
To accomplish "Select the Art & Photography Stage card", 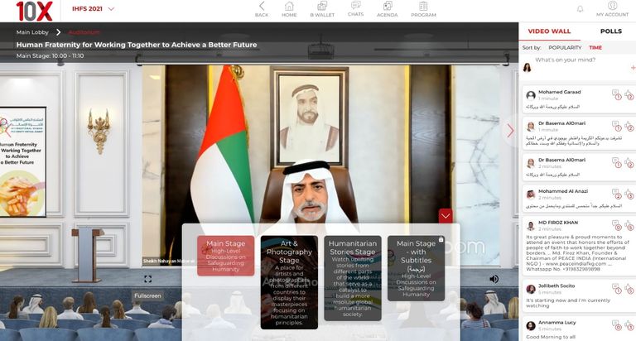I will click(x=289, y=281).
